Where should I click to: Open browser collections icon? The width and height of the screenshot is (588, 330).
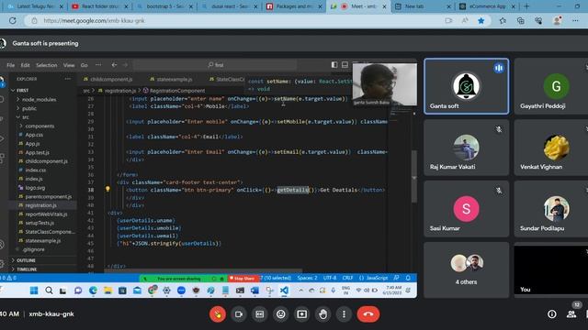click(x=521, y=20)
